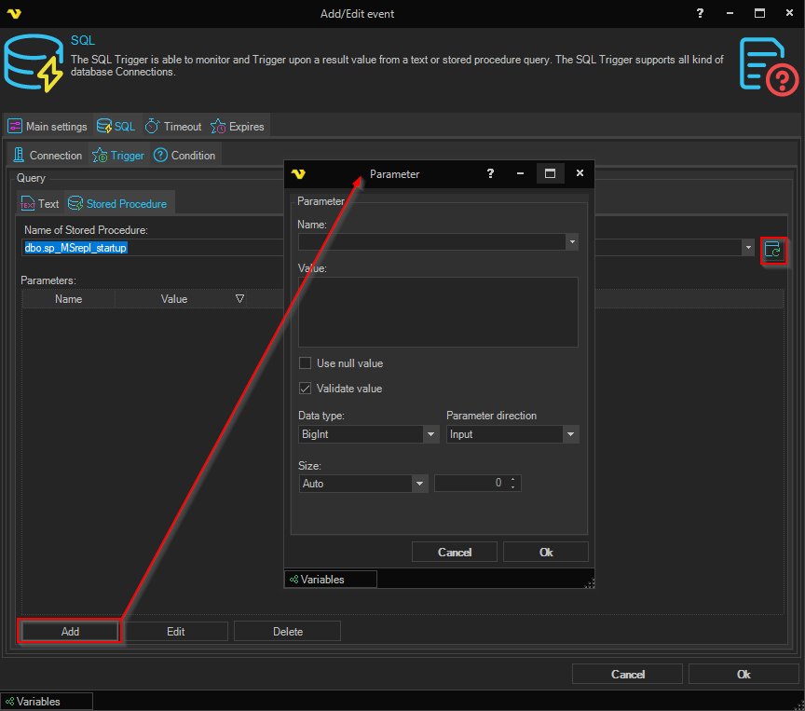The image size is (805, 711).
Task: Switch to the Timeout tab
Action: click(173, 127)
